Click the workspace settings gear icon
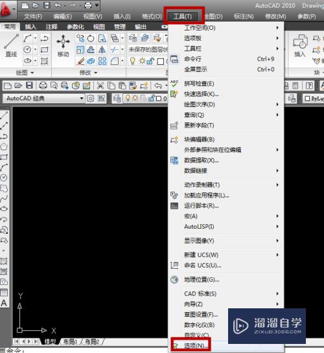This screenshot has height=353, width=324. 91,98
